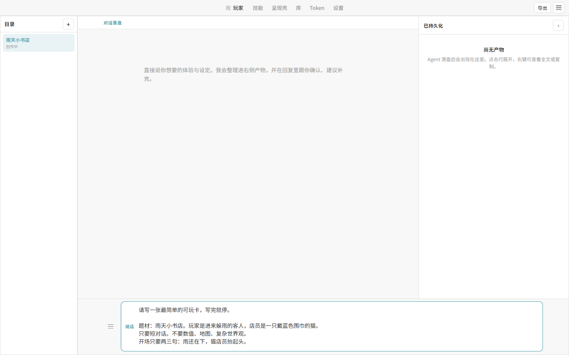The image size is (569, 355).
Task: Click the 说话 label beside message input
Action: coord(130,327)
